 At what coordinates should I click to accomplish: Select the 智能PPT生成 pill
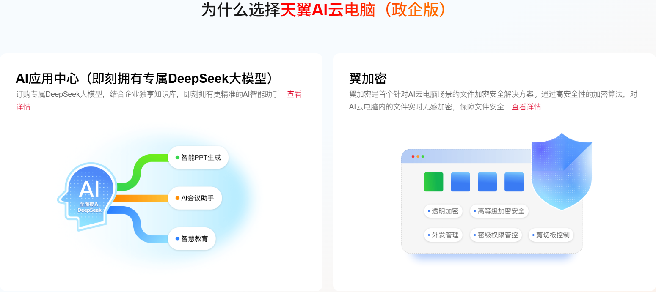tap(198, 158)
